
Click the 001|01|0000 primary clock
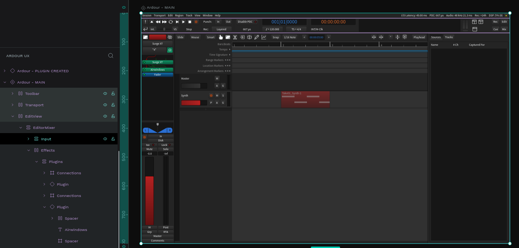point(284,22)
